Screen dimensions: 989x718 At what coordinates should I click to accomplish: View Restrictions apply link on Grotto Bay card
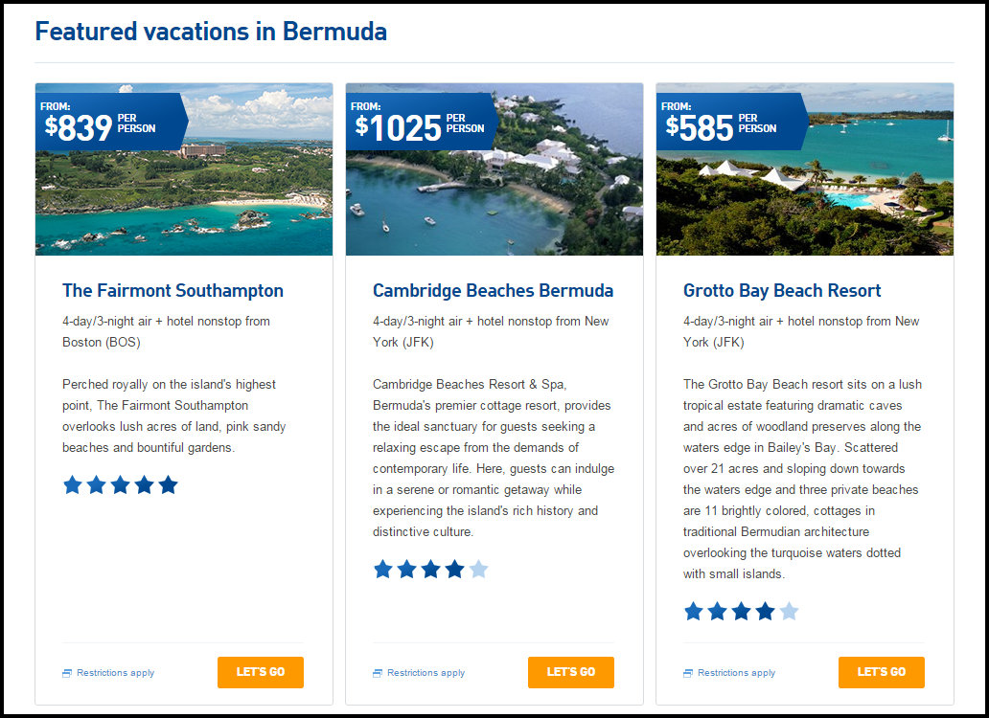point(736,673)
